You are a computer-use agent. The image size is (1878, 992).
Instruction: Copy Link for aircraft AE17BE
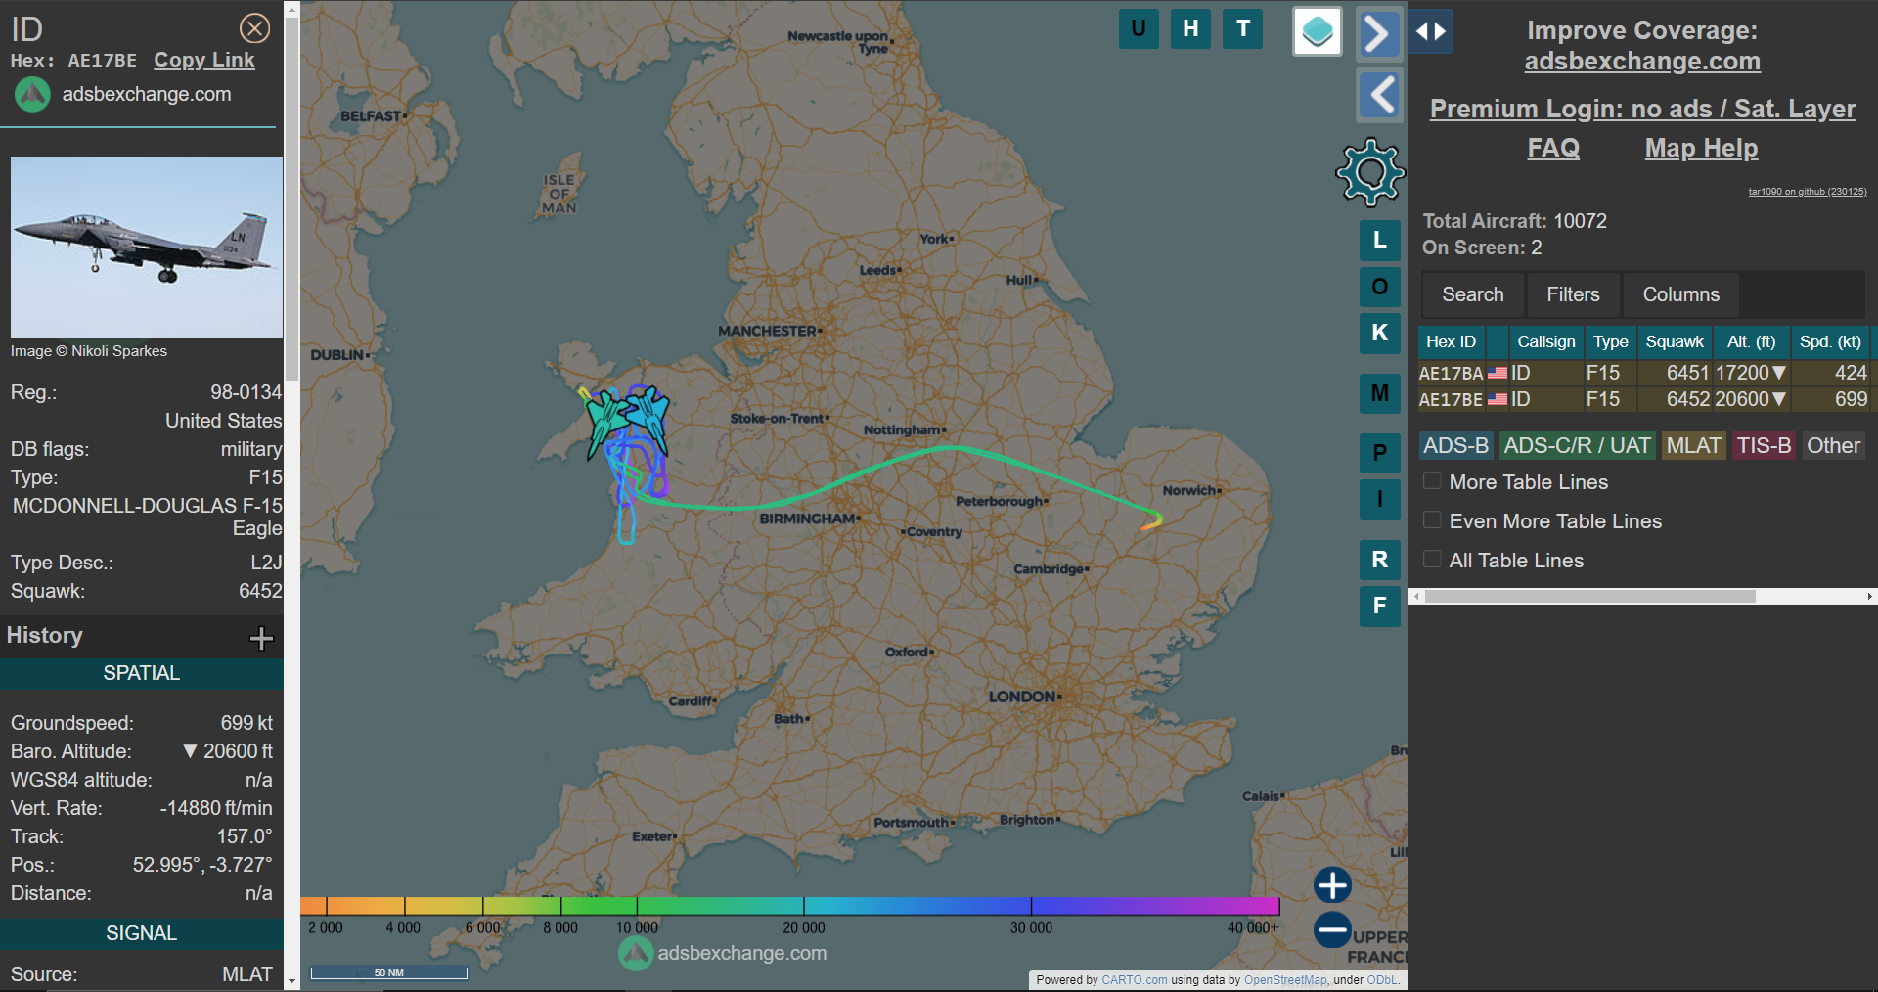[x=203, y=60]
